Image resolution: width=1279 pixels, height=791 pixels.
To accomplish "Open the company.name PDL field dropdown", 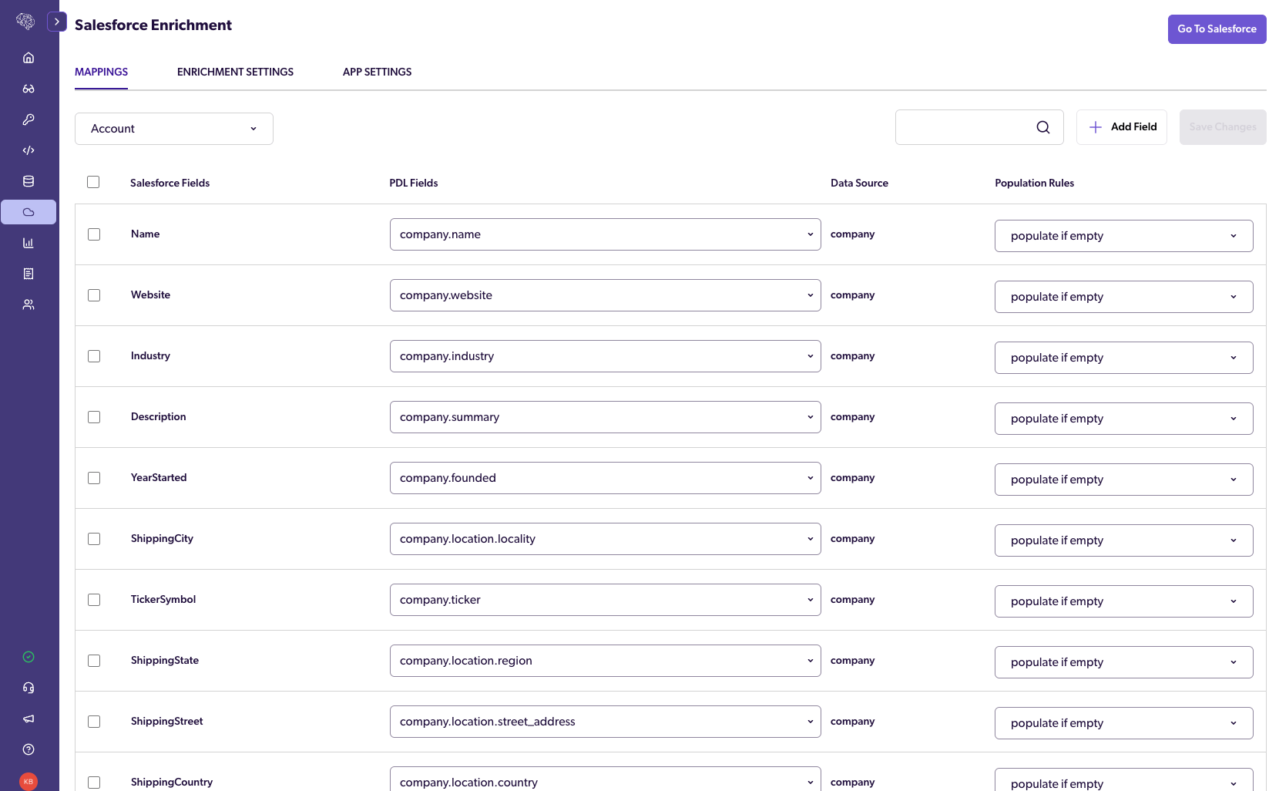I will (606, 234).
